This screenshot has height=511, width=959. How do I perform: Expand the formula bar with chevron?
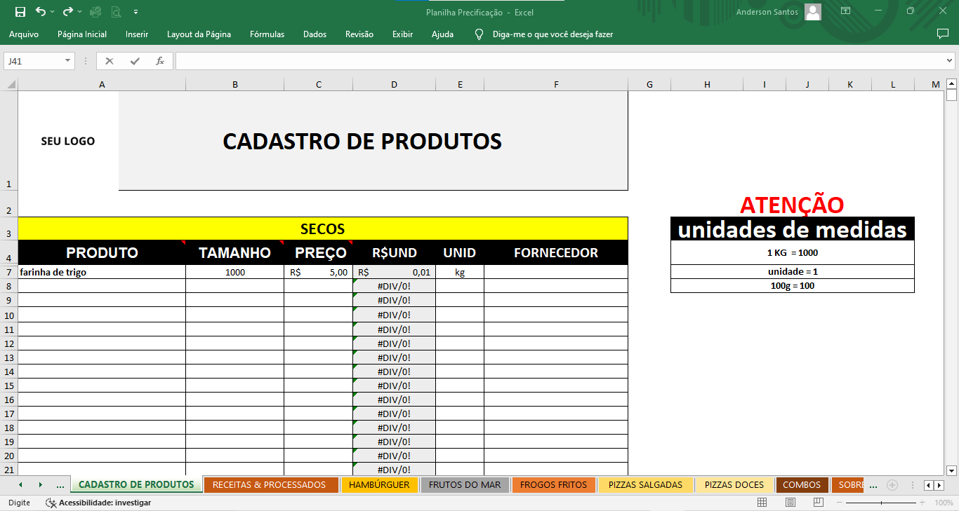coord(949,61)
